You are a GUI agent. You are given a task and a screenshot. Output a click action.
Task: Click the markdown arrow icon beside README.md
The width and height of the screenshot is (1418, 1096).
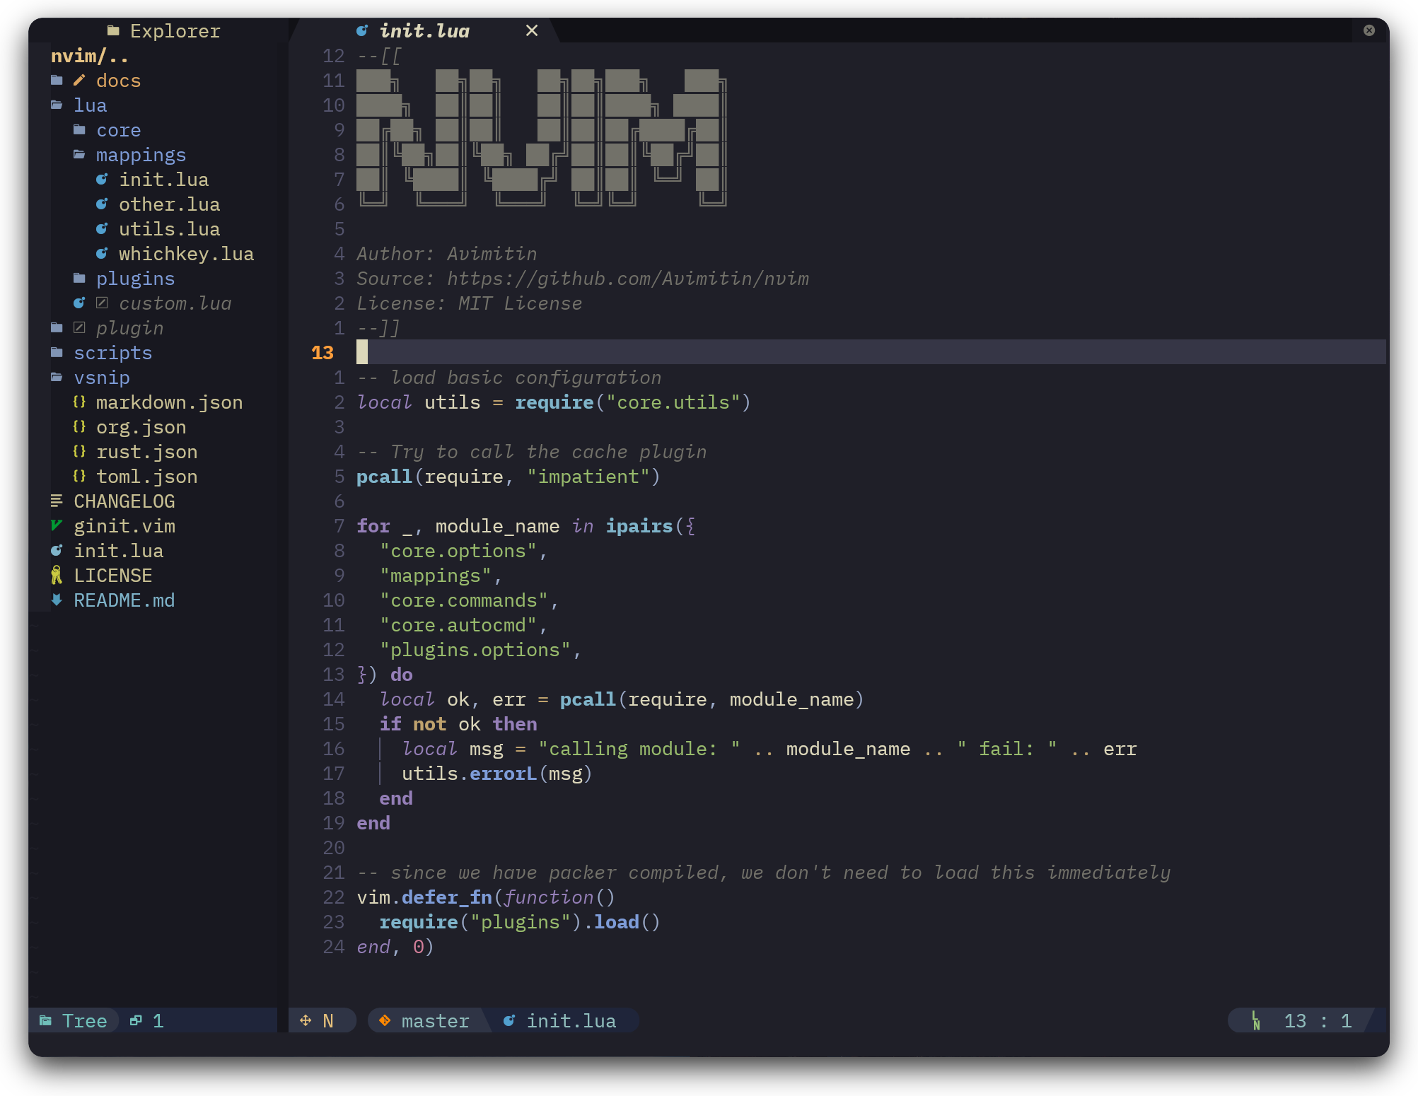[57, 600]
